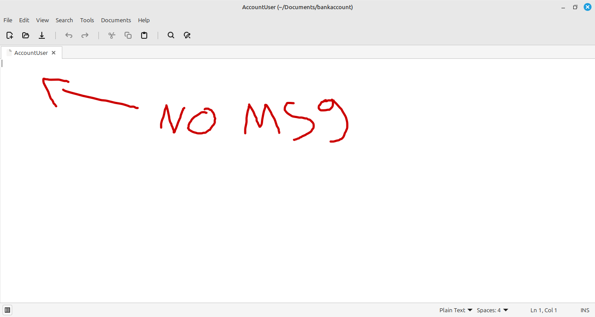Open the Plain Text language dropdown
Screen dimensions: 595x317
[x=456, y=310]
